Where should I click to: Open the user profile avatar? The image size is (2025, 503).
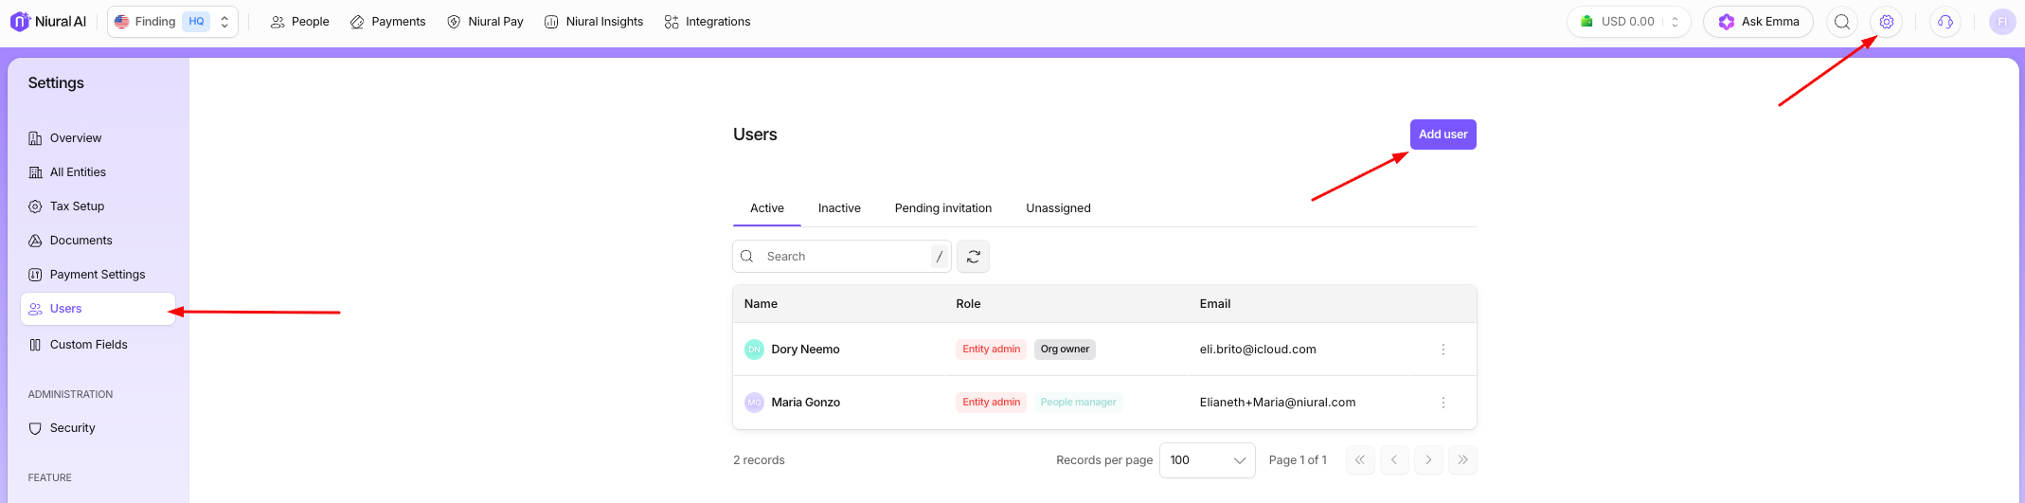[2002, 21]
